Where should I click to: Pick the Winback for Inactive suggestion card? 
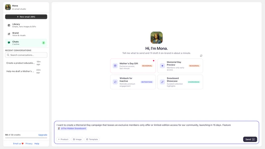133,82
